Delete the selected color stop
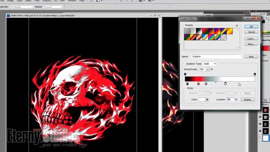The image size is (270, 152). coord(248,100)
